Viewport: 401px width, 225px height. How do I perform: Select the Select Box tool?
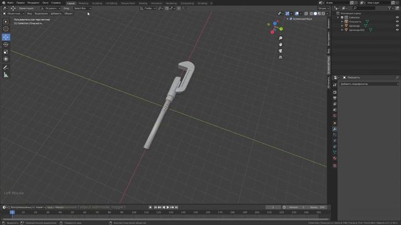click(x=6, y=22)
